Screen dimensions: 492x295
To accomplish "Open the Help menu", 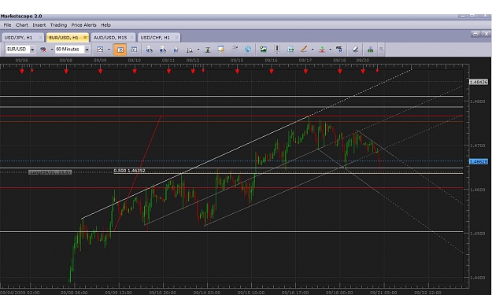I will coord(105,25).
